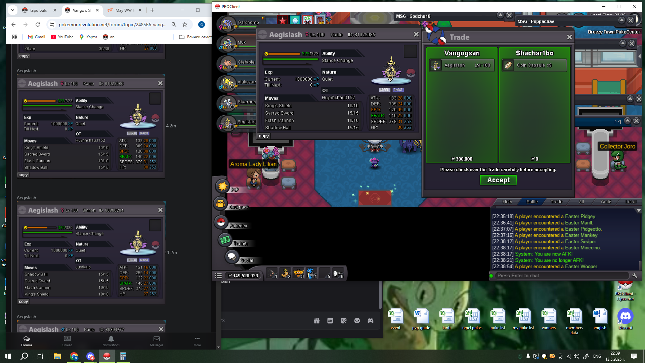Switch to the Trade chat tab
This screenshot has width=645, height=363.
(x=557, y=202)
